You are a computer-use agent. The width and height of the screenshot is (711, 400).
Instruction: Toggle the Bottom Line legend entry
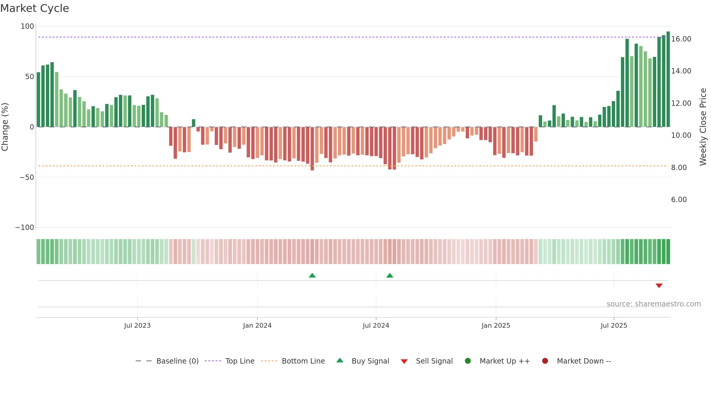(293, 361)
